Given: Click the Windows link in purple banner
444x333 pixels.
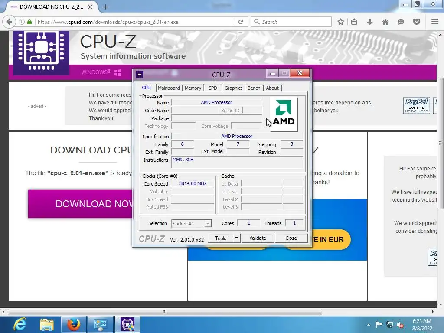Looking at the screenshot, I should tap(96, 72).
